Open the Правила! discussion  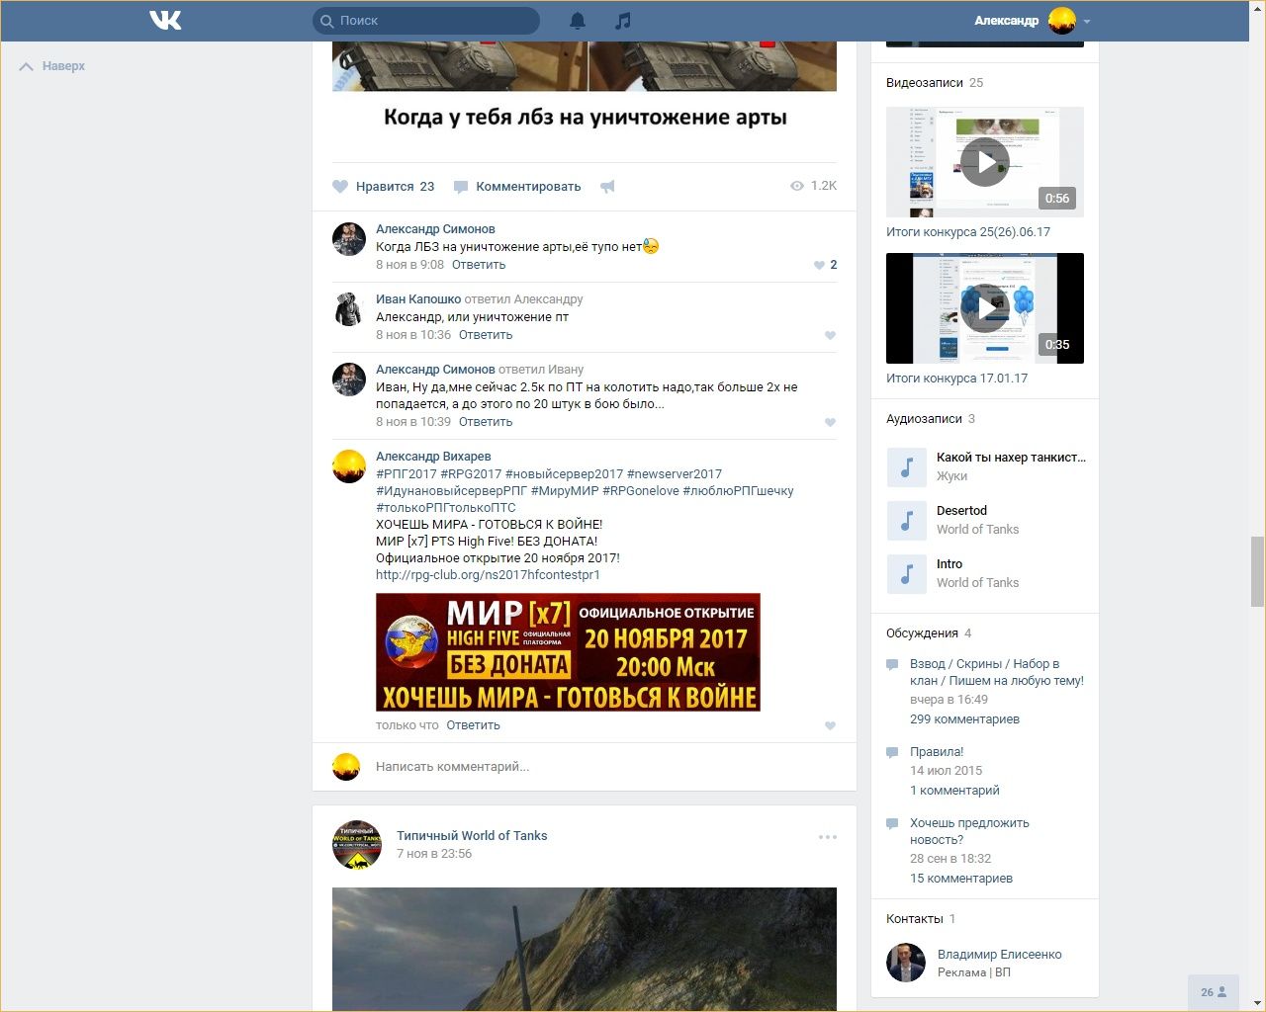(937, 752)
